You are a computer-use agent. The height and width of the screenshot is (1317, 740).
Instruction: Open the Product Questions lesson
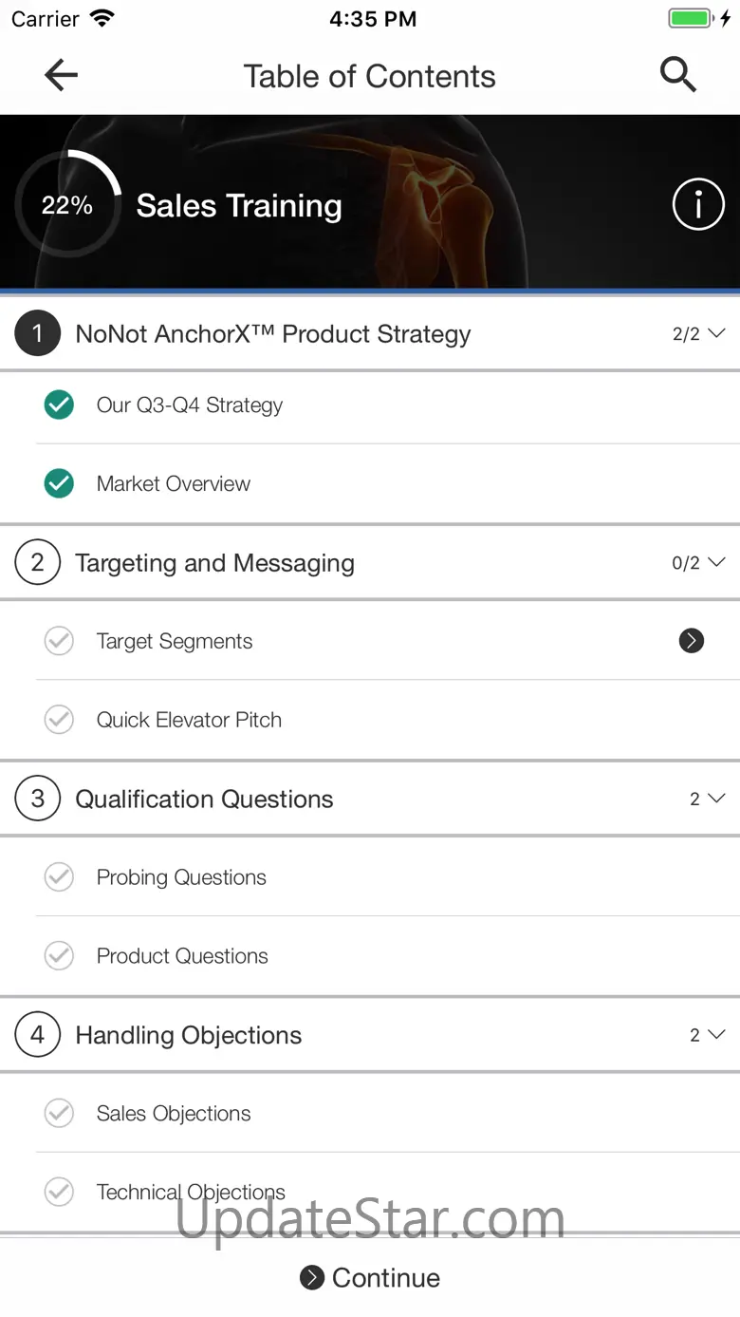coord(370,955)
